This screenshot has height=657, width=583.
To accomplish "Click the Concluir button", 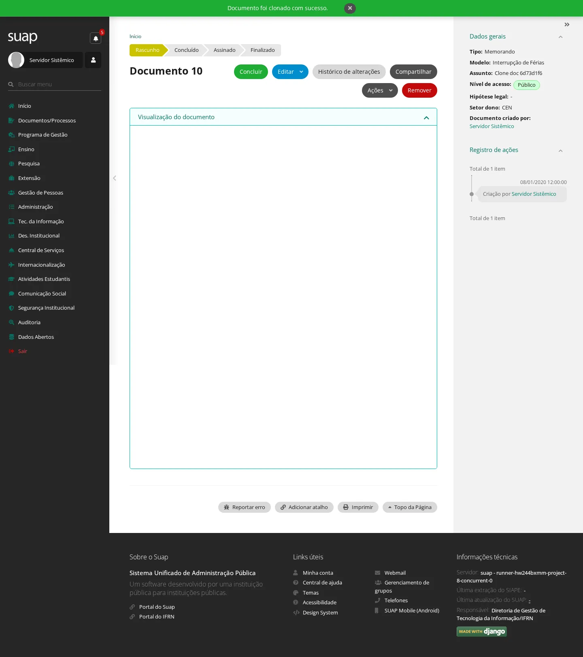I will [251, 72].
